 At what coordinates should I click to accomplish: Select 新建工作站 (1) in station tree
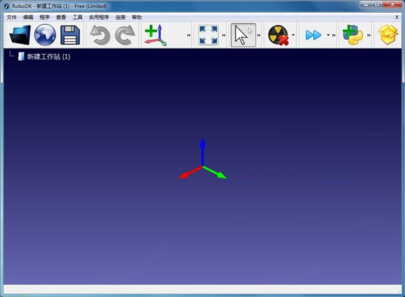click(47, 57)
